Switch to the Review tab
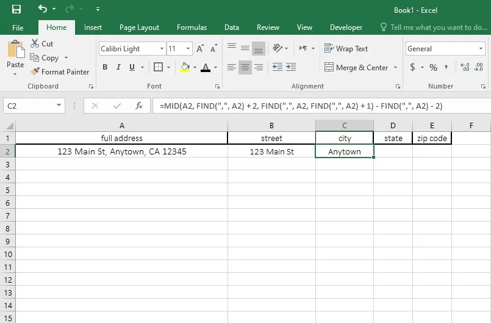Viewport: 491px width, 323px height. tap(268, 27)
